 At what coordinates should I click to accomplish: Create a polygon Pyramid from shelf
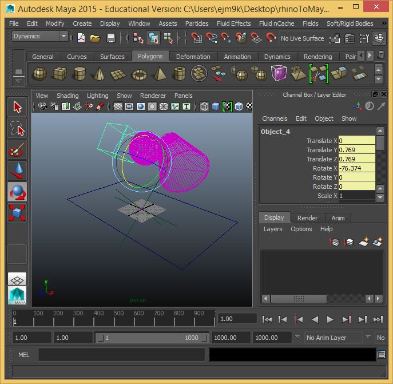pyautogui.click(x=160, y=74)
